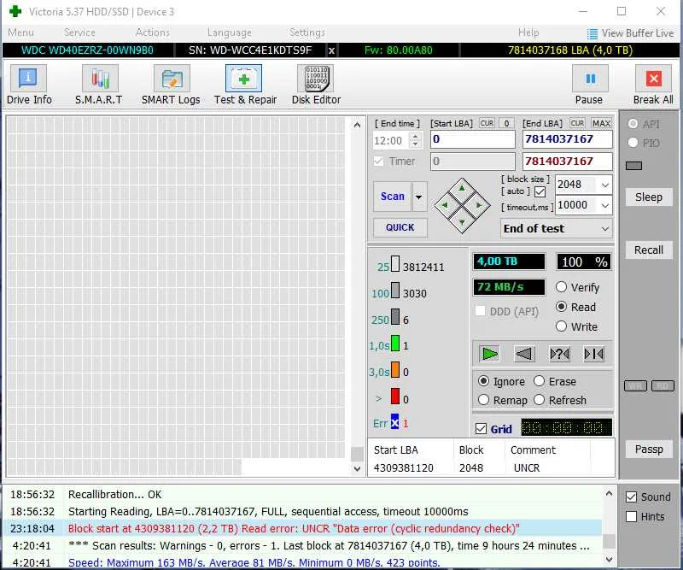Select the API access mode
This screenshot has height=570, width=683.
[x=633, y=124]
